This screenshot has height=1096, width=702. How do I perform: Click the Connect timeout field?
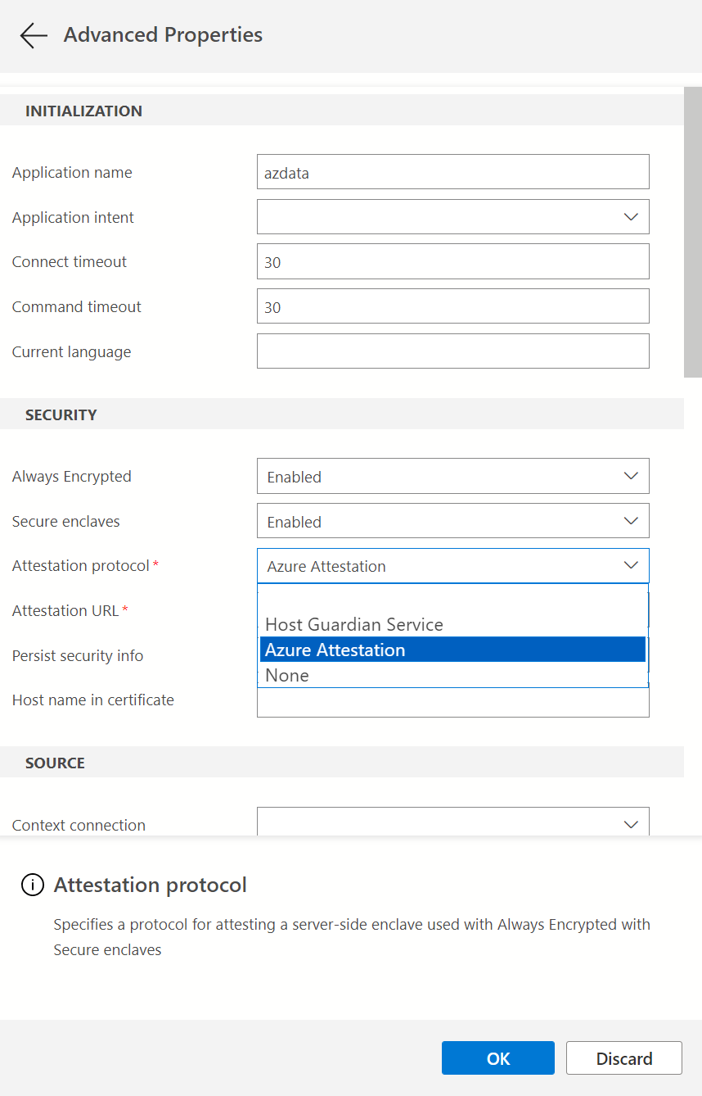coord(453,261)
